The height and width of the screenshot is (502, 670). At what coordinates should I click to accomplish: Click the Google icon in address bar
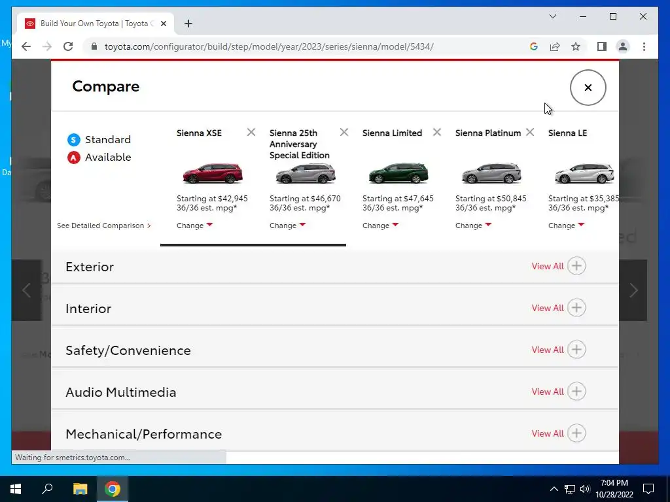click(x=533, y=46)
